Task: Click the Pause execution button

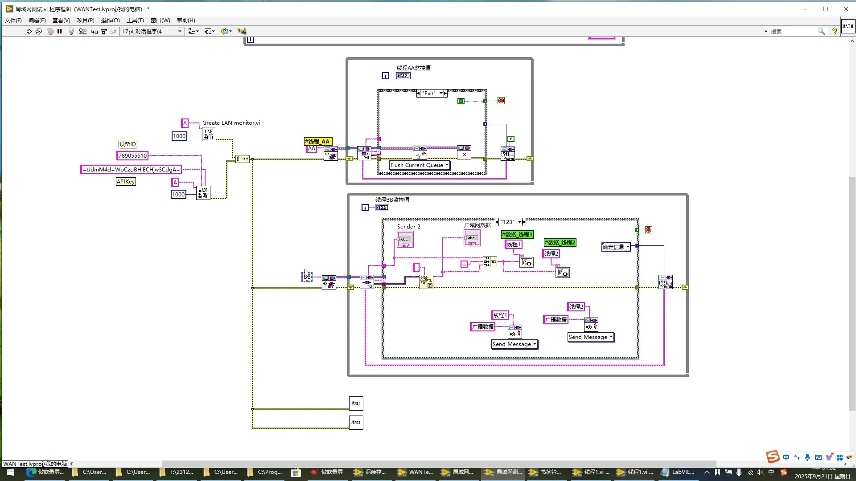Action: [59, 31]
